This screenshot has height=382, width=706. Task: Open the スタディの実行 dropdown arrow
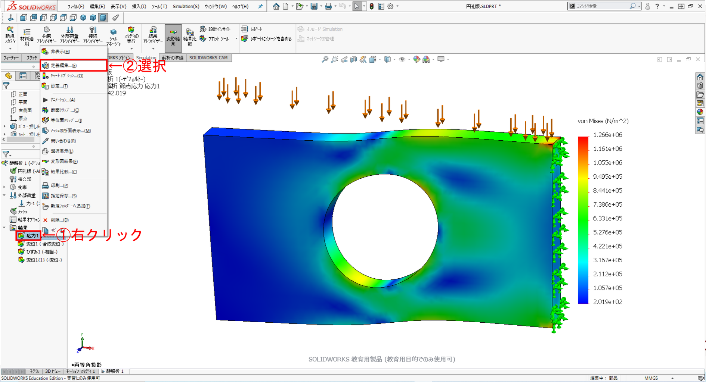tap(131, 49)
